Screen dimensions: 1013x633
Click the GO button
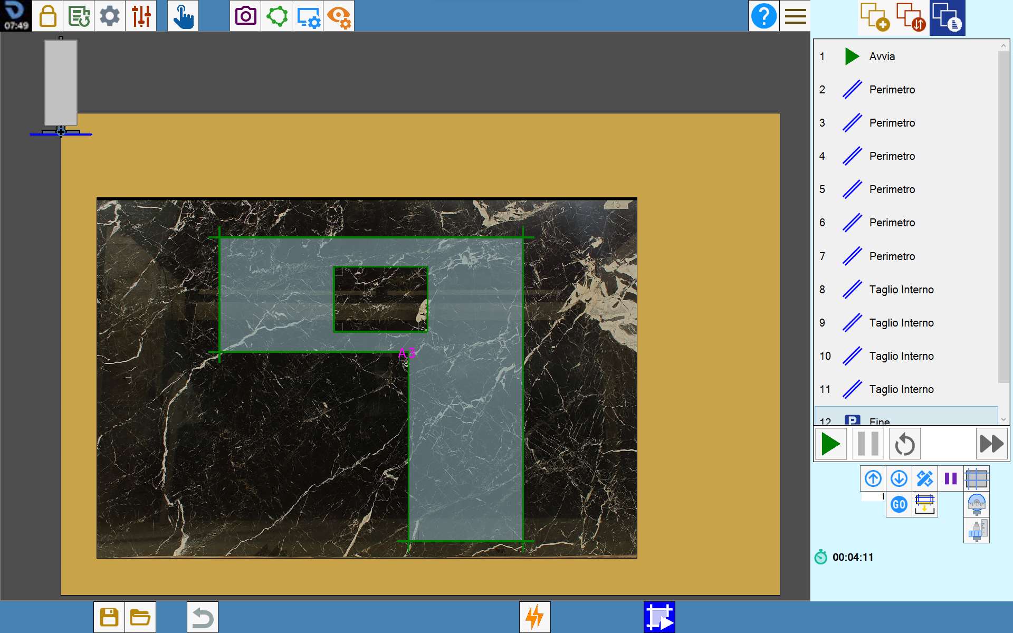(x=899, y=505)
